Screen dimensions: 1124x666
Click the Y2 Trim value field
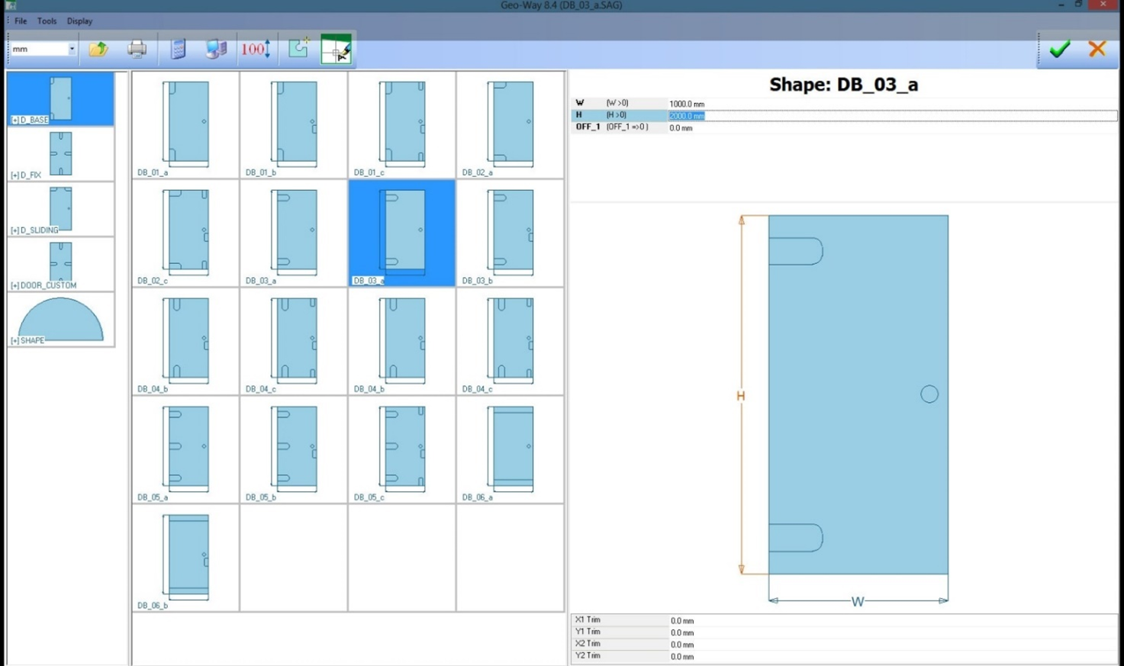pyautogui.click(x=892, y=656)
